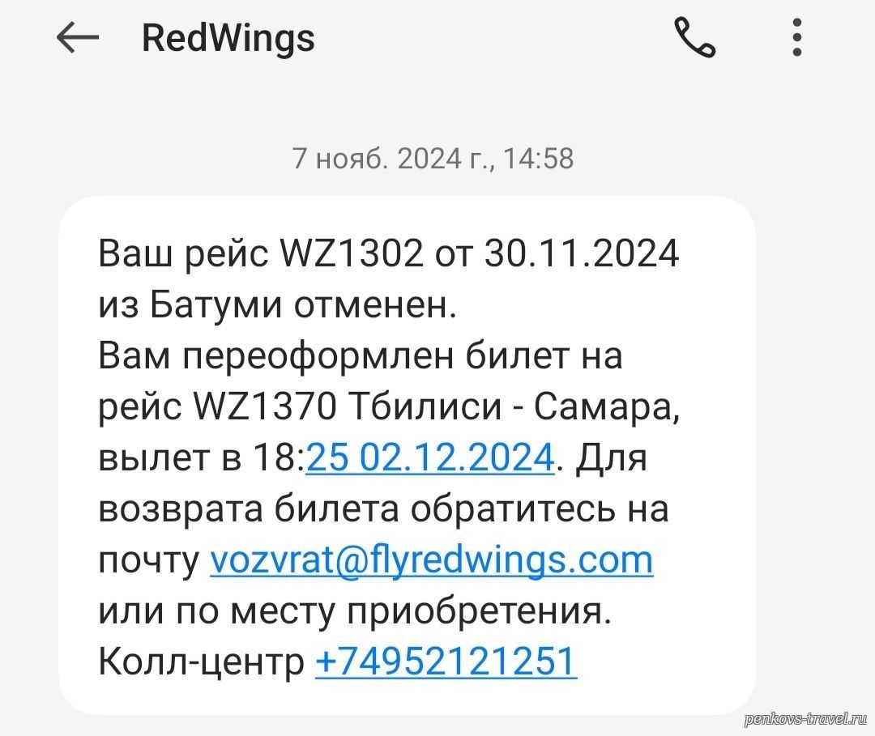Tap the departure text "вылет в 18:"

point(202,457)
